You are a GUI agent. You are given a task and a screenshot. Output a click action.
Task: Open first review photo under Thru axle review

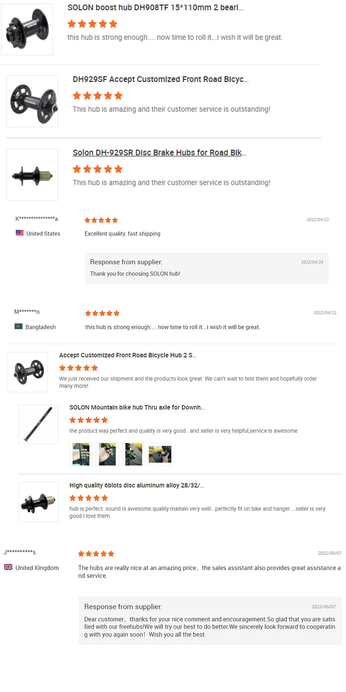click(81, 454)
